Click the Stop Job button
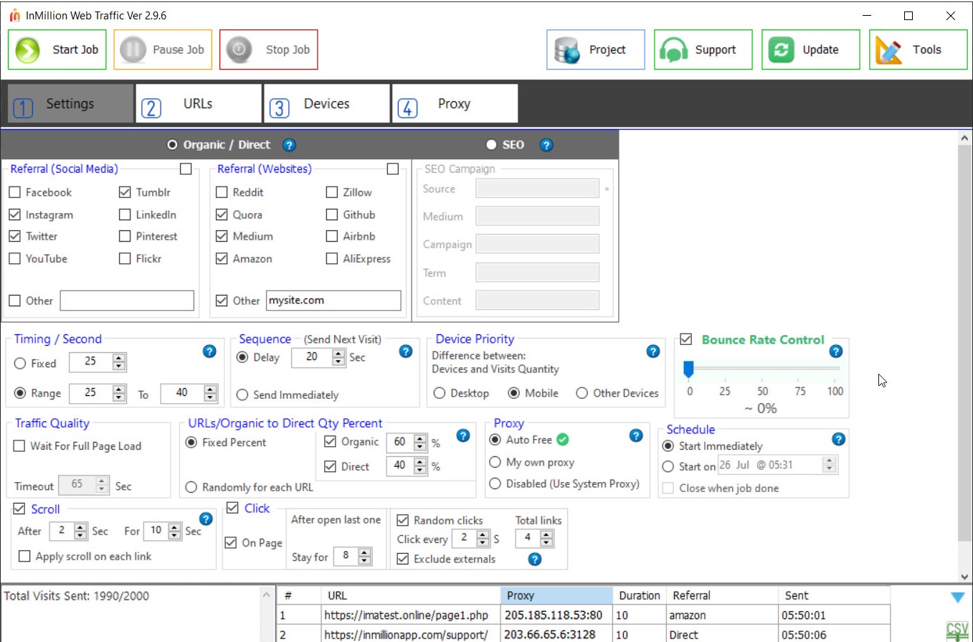This screenshot has width=973, height=642. [269, 49]
